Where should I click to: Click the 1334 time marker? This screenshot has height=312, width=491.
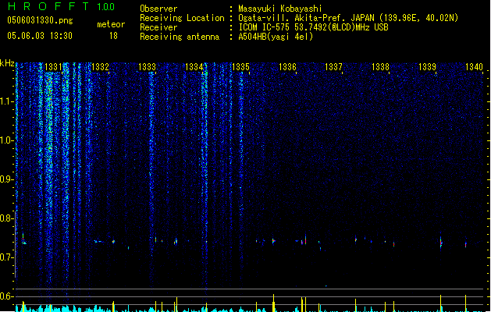[194, 67]
